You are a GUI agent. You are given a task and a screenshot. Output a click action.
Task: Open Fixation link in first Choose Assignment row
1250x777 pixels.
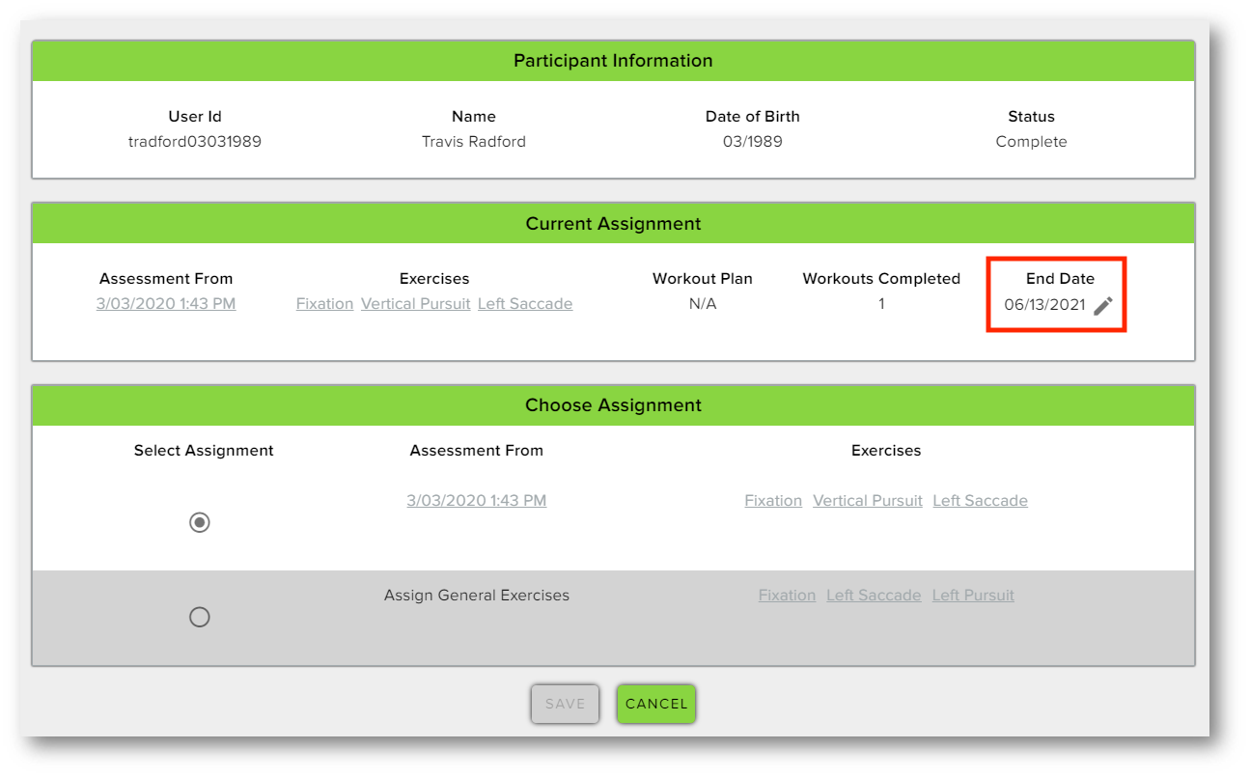tap(773, 501)
